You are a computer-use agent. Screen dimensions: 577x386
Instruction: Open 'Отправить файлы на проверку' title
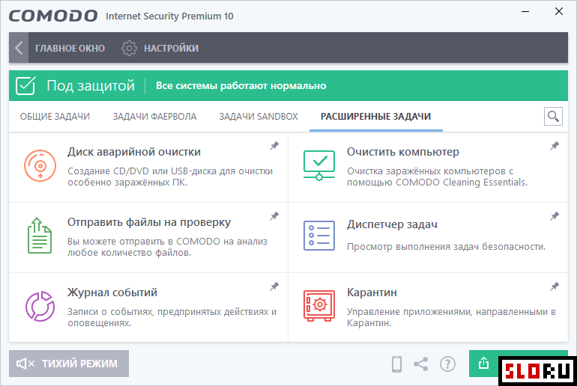149,222
